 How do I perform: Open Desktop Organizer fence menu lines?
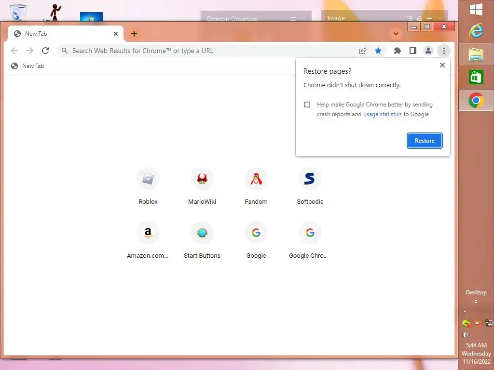293,19
